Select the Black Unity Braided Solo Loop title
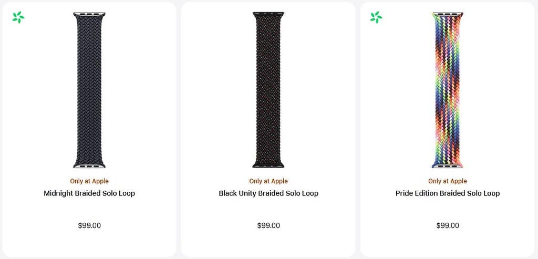 tap(268, 193)
